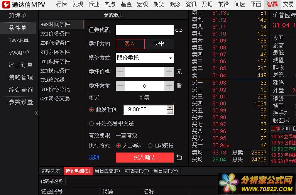Switch to the 当日成交(R) tab
This screenshot has height=195, width=296.
pos(107,171)
